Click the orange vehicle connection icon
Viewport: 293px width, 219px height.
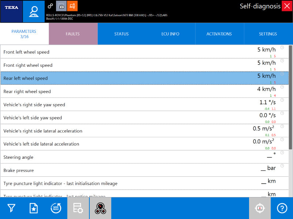tap(72, 6)
